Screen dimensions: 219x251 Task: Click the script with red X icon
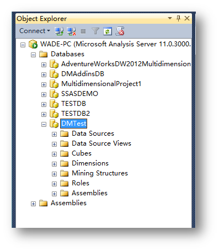(x=120, y=31)
